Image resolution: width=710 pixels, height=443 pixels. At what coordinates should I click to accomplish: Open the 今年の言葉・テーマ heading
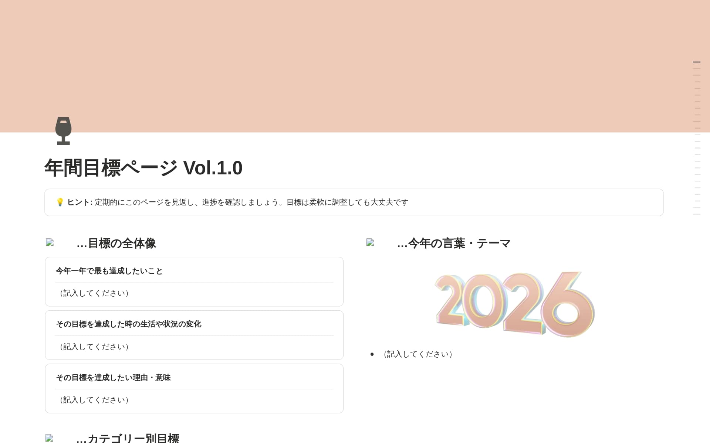[453, 243]
